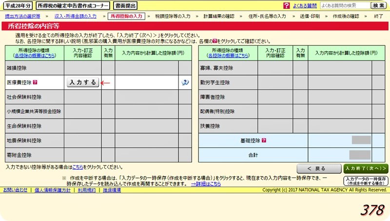Image resolution: width=390 pixels, height=221 pixels.
Task: Go to 収入・所得金額の入力 step
Action: (x=76, y=16)
